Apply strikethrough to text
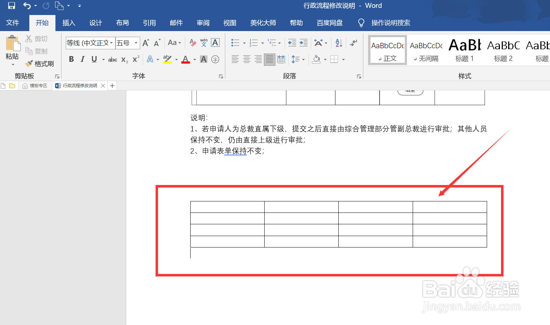Image resolution: width=550 pixels, height=325 pixels. (x=112, y=59)
